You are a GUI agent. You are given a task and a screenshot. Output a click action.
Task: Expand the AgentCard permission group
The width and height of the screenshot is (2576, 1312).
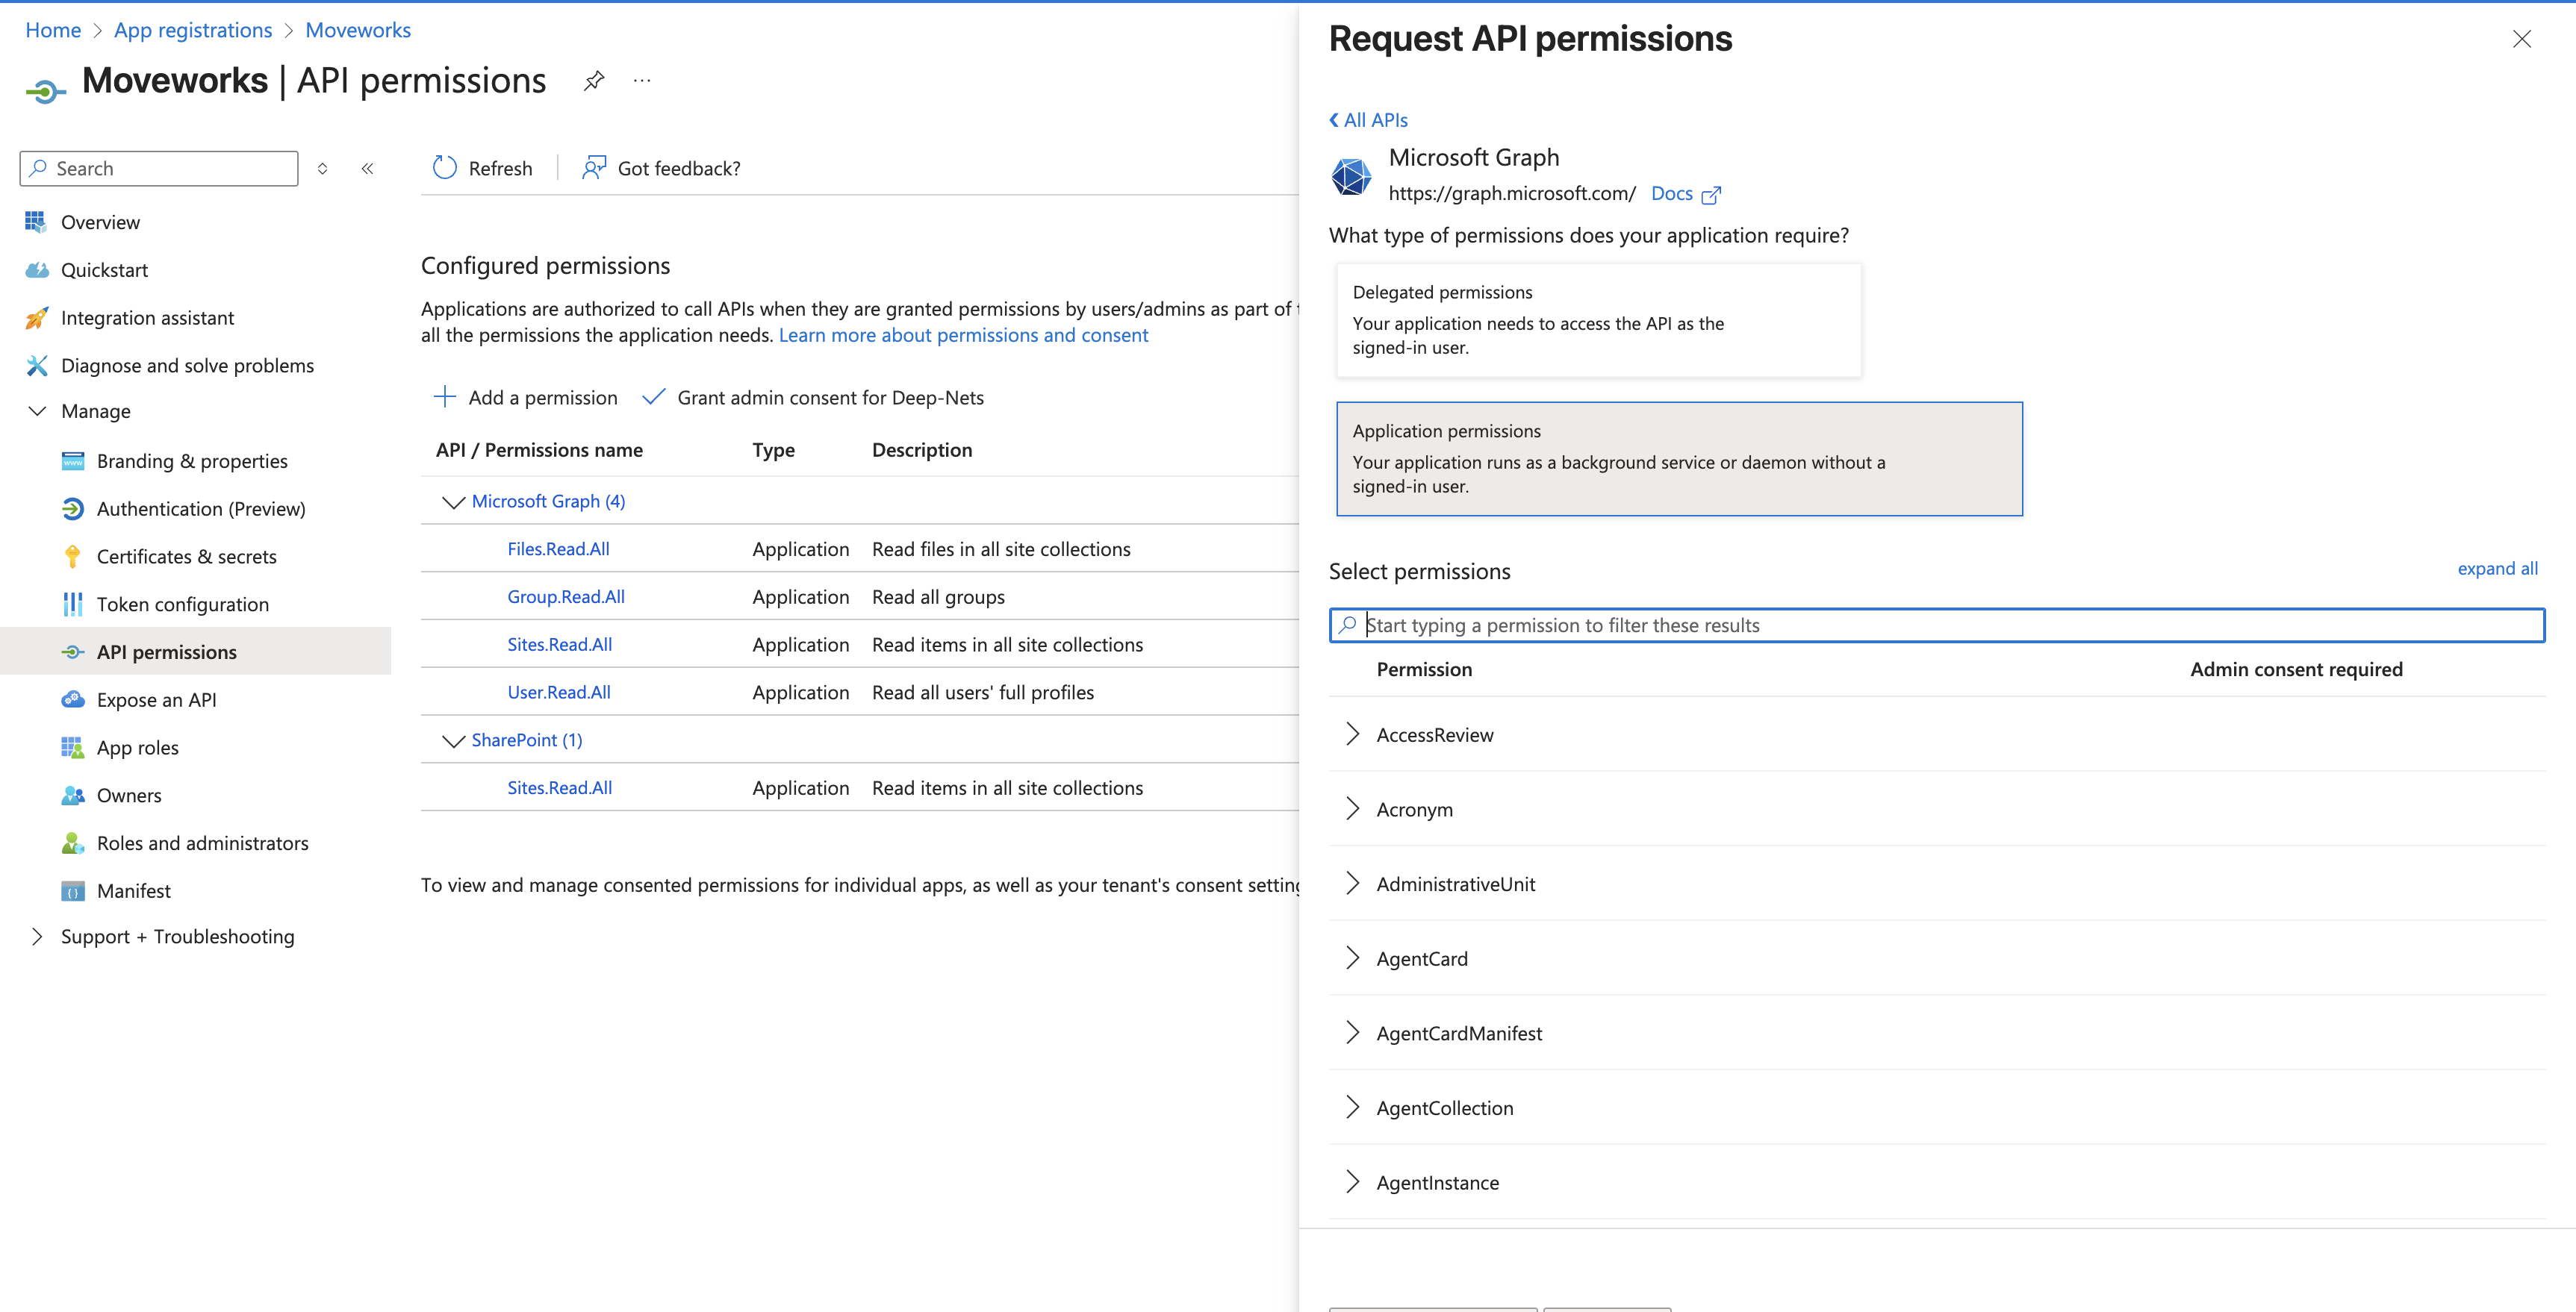1353,958
